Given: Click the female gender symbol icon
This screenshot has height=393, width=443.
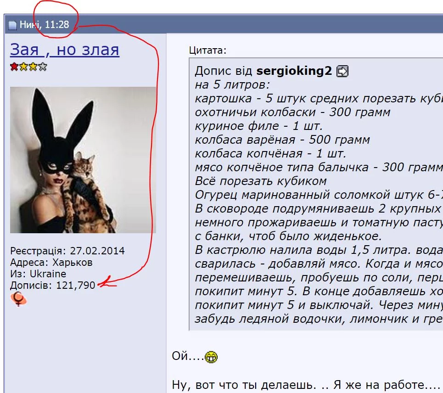Looking at the screenshot, I should click(x=19, y=299).
